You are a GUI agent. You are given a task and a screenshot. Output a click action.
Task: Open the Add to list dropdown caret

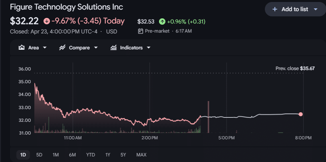click(x=316, y=9)
